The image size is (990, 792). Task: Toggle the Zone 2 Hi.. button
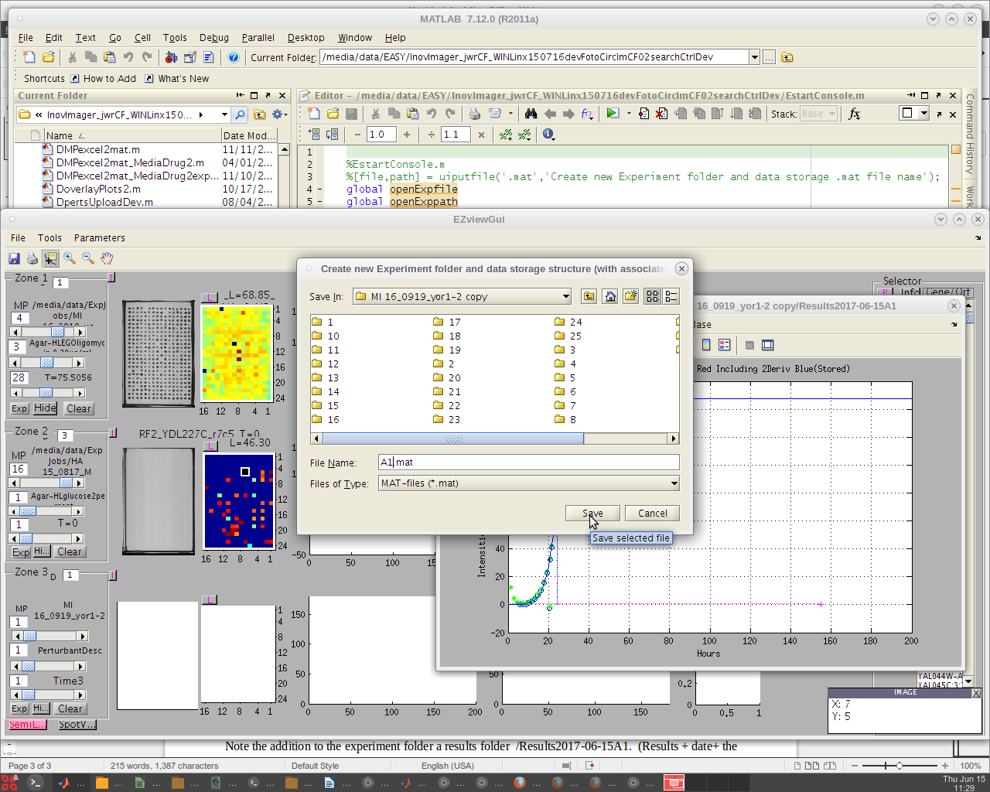tap(42, 551)
